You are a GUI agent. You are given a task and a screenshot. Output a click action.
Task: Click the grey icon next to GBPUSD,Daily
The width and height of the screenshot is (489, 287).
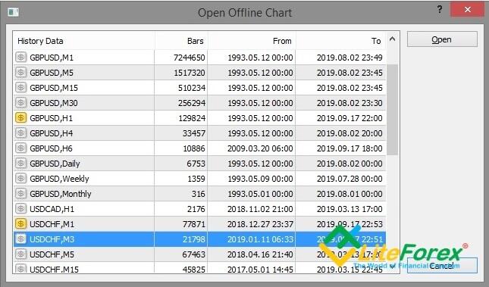[21, 164]
